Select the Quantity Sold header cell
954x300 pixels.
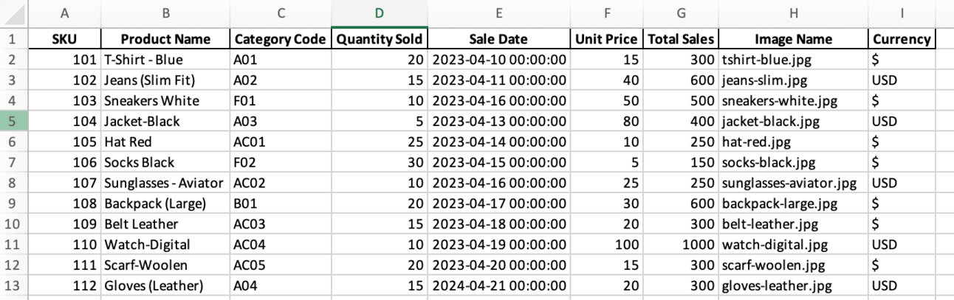(380, 39)
